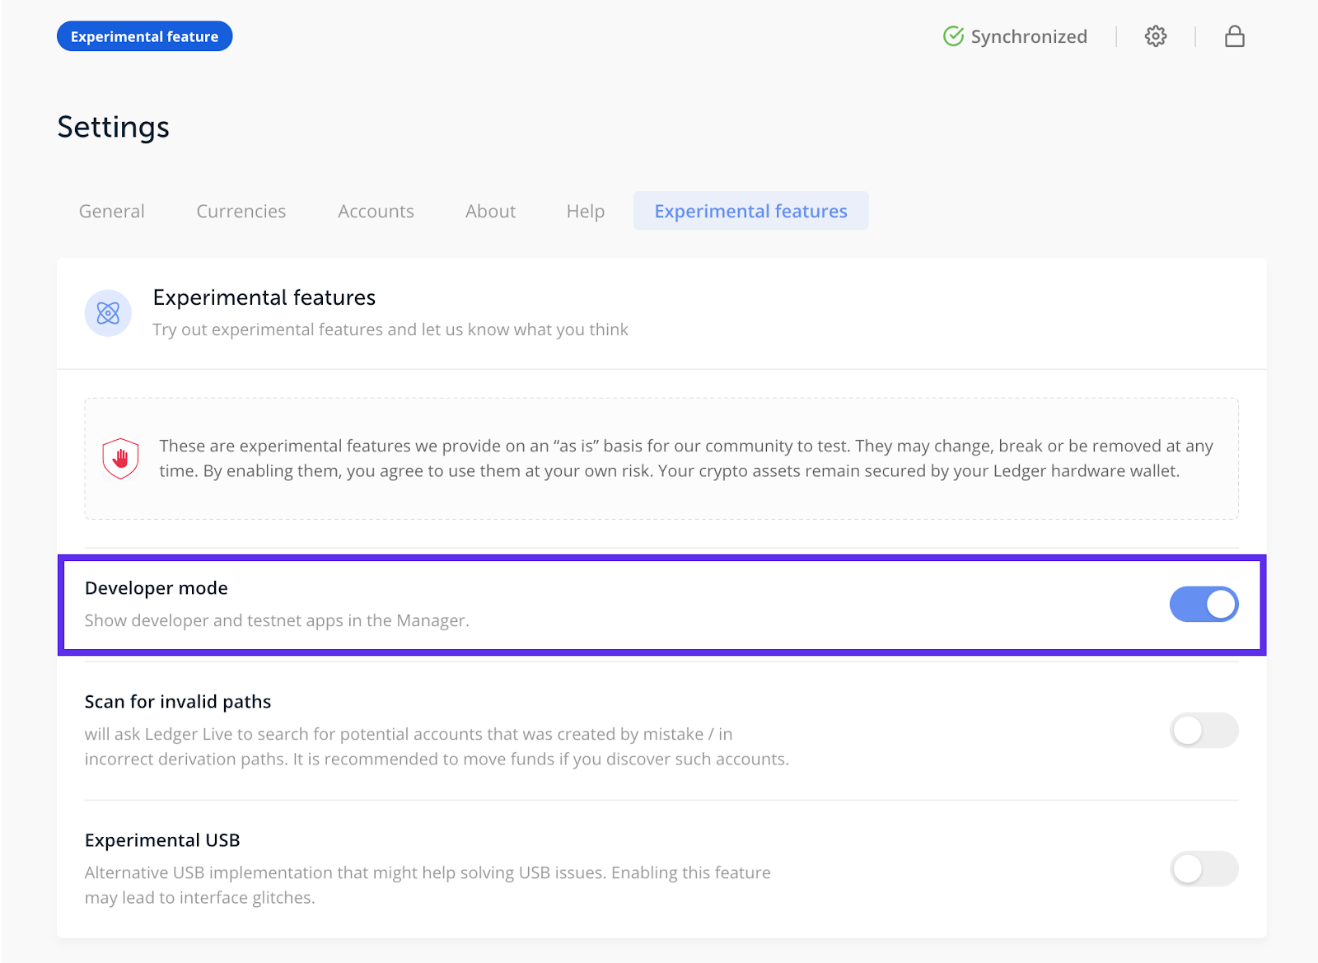Click the red shield hand warning icon
This screenshot has width=1318, height=963.
[x=120, y=458]
